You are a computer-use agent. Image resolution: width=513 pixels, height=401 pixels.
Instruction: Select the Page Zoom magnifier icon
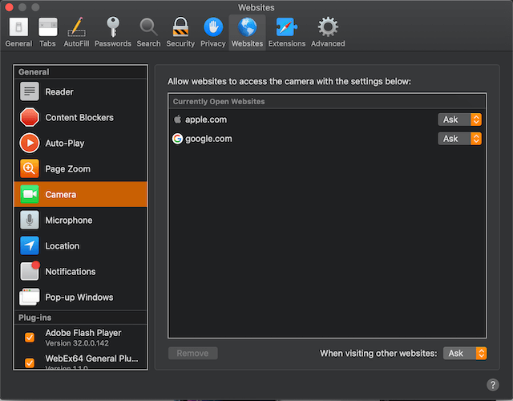[x=30, y=169]
